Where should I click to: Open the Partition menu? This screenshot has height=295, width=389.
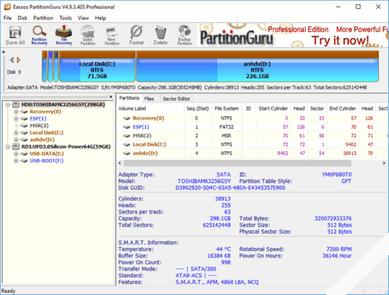pos(43,17)
